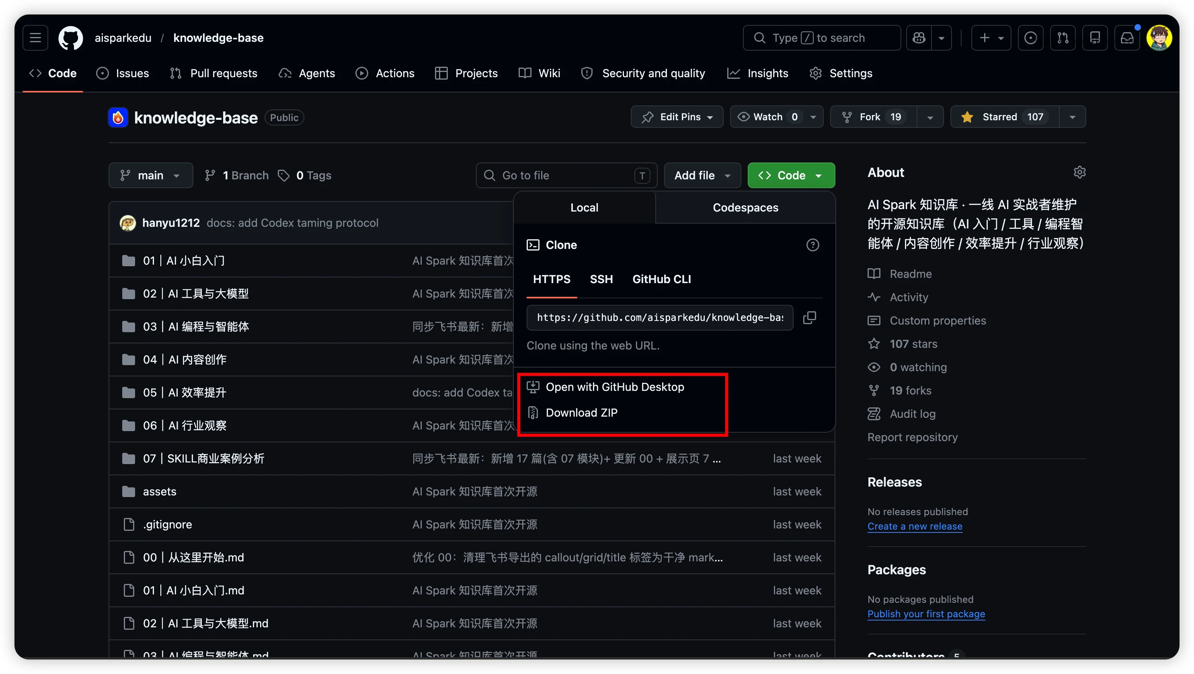Image resolution: width=1194 pixels, height=674 pixels.
Task: Open the main branch selector dropdown
Action: pyautogui.click(x=151, y=175)
